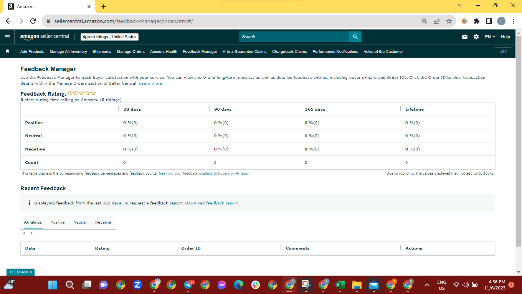
Task: Open Manage Orders
Action: [131, 52]
